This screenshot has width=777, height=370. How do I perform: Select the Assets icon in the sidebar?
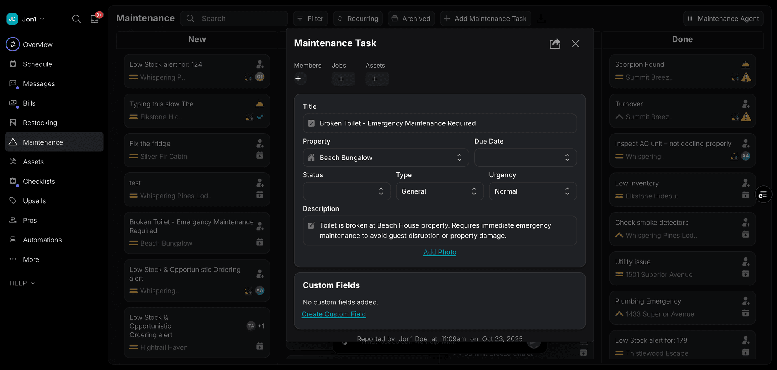13,162
